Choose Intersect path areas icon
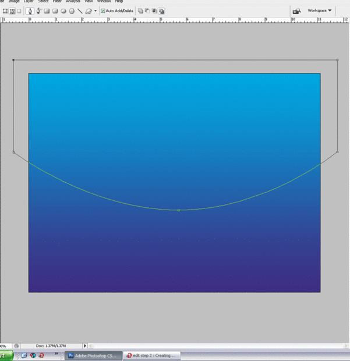The height and width of the screenshot is (361, 350). [154, 11]
